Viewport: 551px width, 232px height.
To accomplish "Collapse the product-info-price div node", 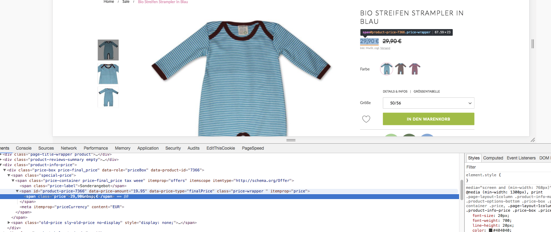I will pyautogui.click(x=1, y=165).
